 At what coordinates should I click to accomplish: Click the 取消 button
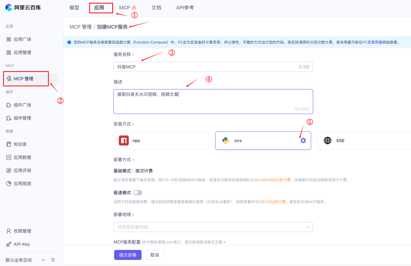click(155, 255)
